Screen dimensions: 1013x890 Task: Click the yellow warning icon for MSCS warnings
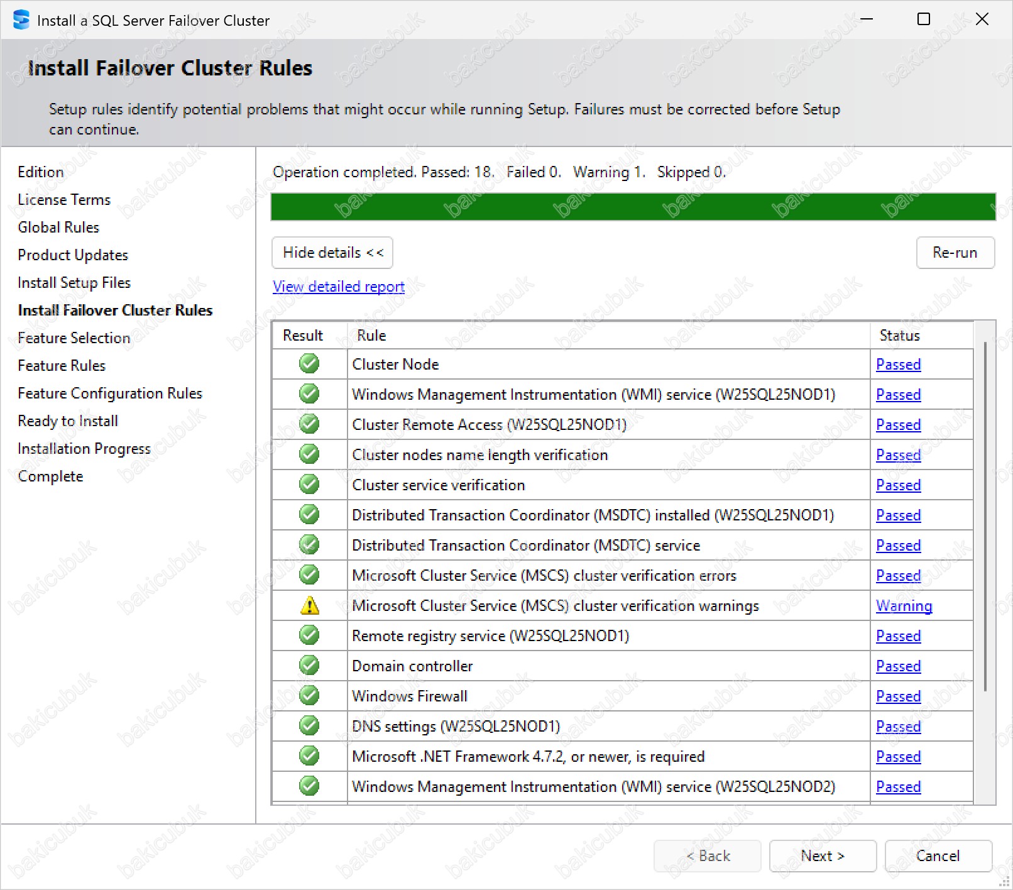(309, 605)
